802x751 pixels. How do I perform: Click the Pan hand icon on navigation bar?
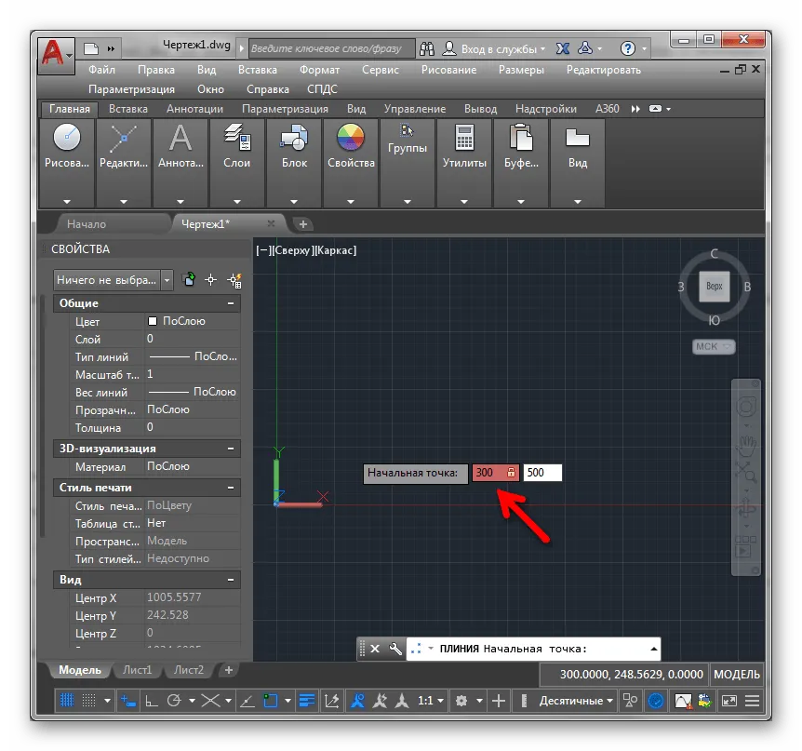(x=746, y=446)
